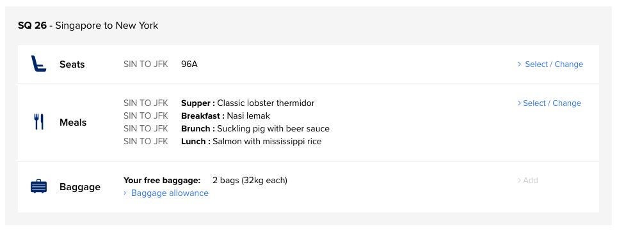Click the Baggage section label
Viewport: 617px width, 231px height.
(x=80, y=187)
